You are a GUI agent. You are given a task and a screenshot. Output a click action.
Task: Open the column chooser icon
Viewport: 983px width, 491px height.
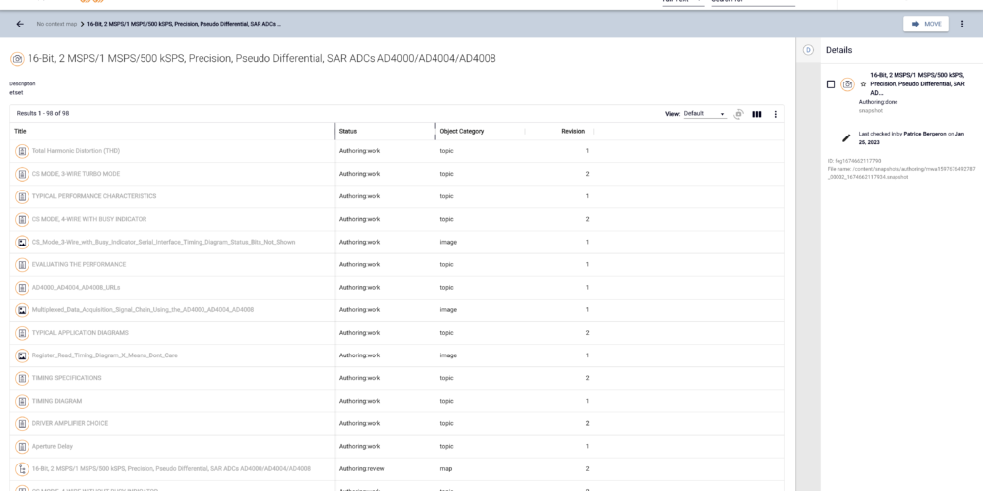pos(757,114)
